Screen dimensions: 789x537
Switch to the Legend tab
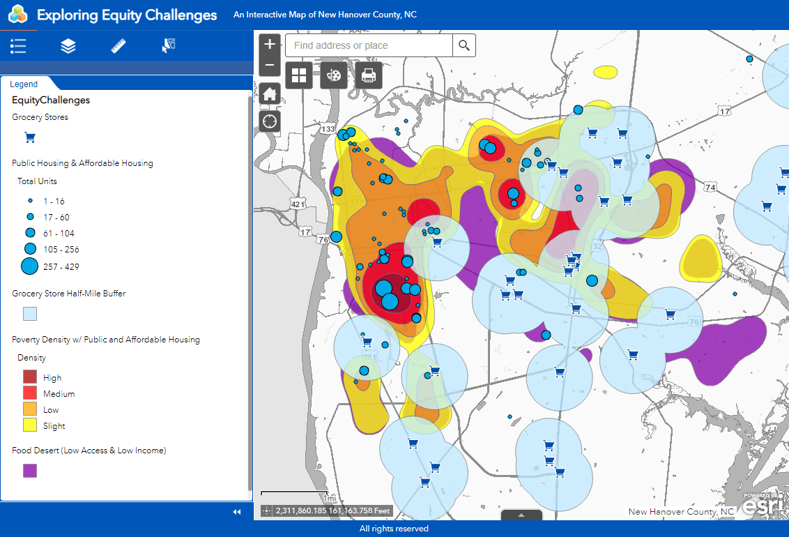pos(24,84)
